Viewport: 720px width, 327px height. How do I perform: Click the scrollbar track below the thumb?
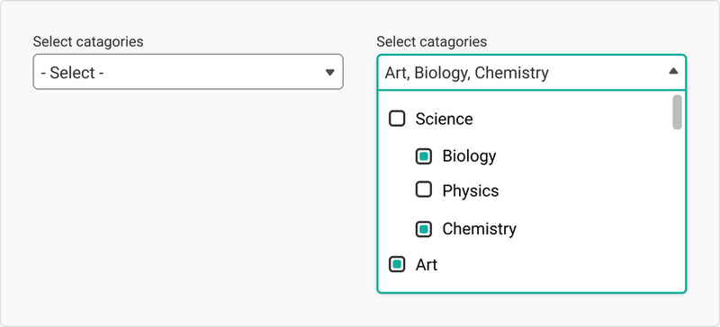click(677, 208)
